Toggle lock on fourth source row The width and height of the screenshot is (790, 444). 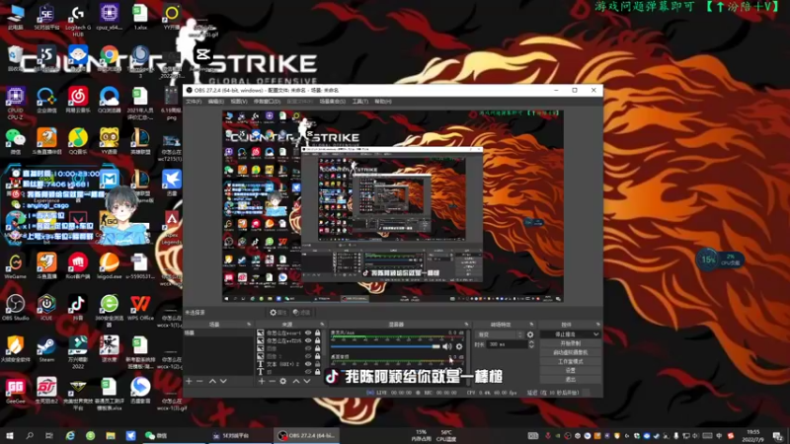[x=317, y=356]
